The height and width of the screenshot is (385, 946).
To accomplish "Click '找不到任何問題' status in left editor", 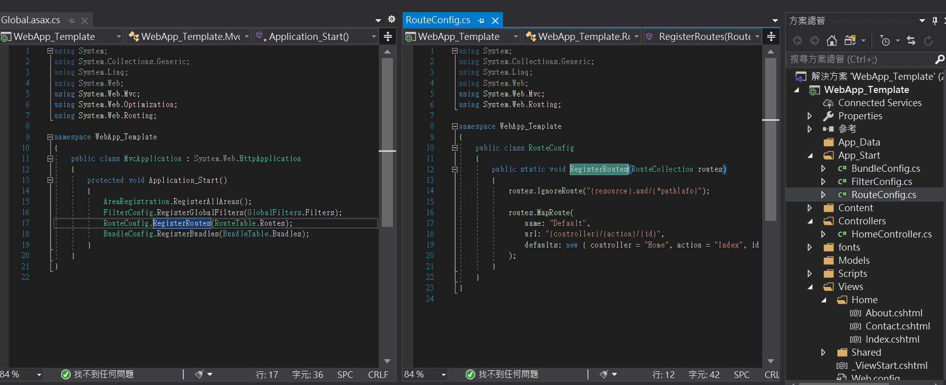I will tap(104, 374).
